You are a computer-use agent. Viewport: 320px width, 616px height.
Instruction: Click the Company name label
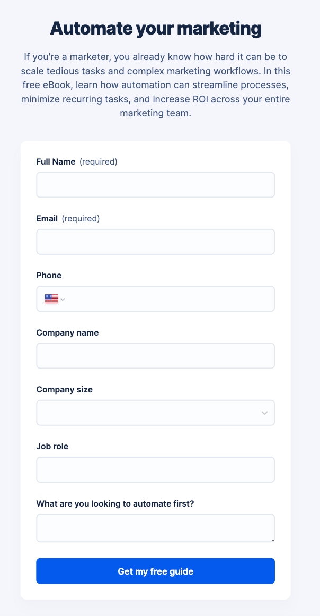click(x=67, y=332)
